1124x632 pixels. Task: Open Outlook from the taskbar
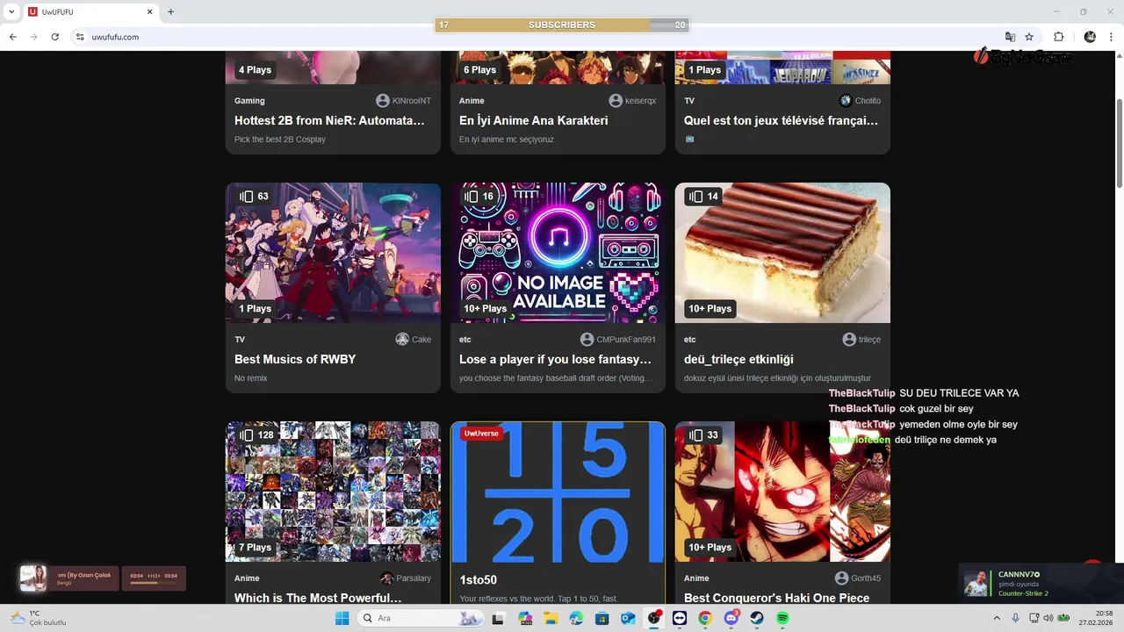click(x=628, y=618)
